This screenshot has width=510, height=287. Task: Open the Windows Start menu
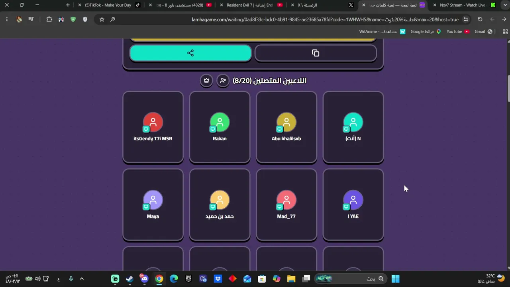[395, 279]
